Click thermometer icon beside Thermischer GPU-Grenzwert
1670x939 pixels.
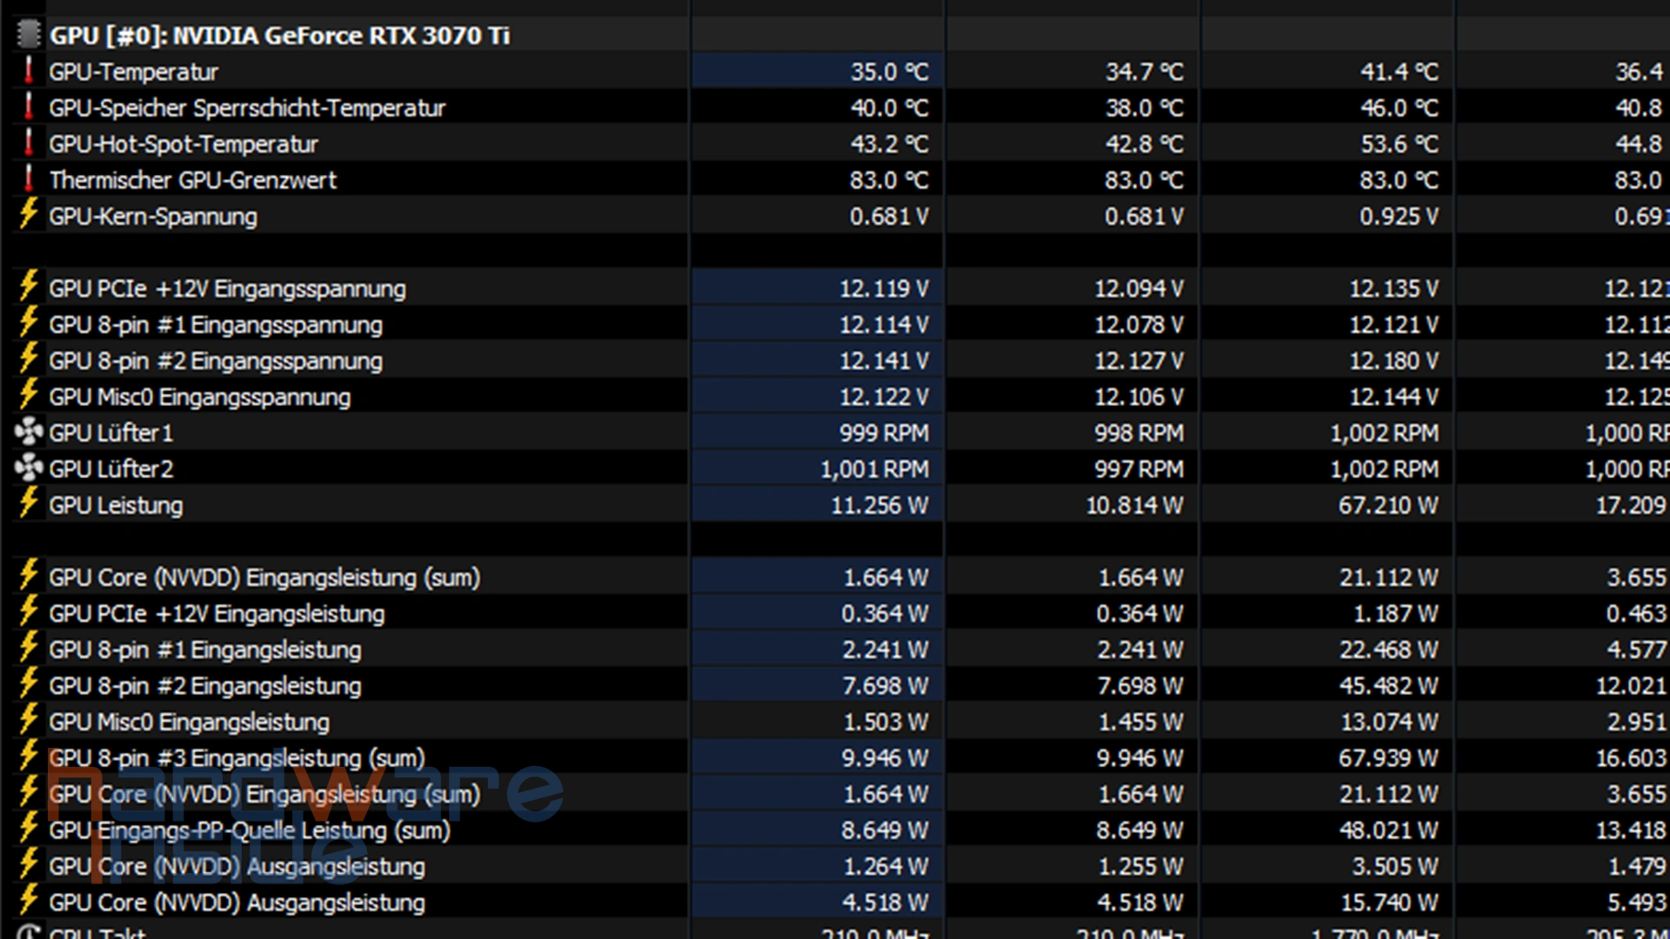[29, 179]
